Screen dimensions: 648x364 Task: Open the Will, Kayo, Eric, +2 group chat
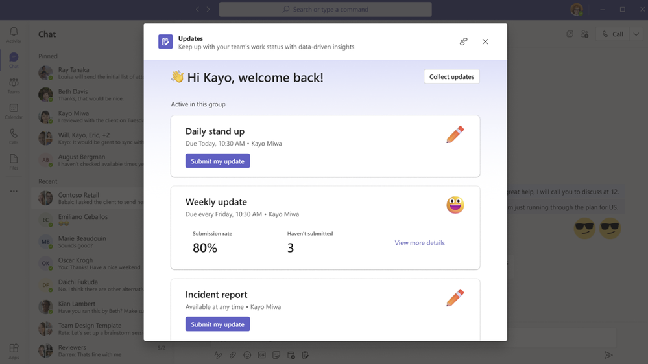[90, 139]
